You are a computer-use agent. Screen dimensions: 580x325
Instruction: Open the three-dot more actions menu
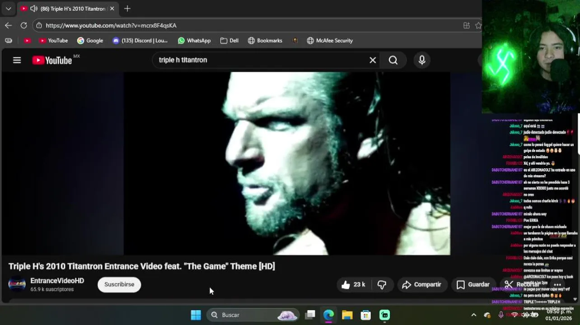tap(557, 284)
